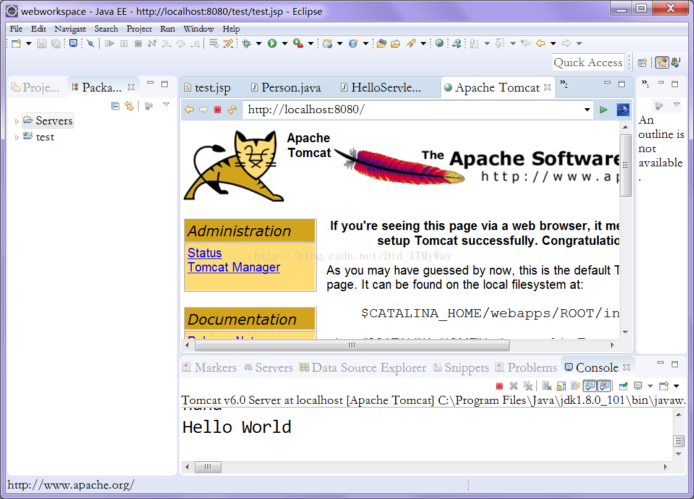The height and width of the screenshot is (499, 694).
Task: Open the Navigate menu
Action: pos(70,29)
